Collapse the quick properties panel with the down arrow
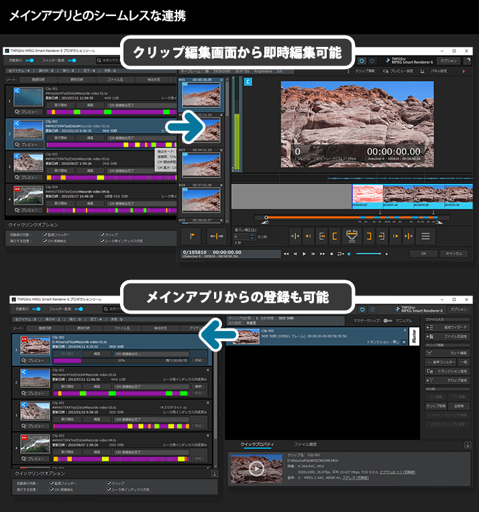Screen dimensions: 479x512 (468, 445)
